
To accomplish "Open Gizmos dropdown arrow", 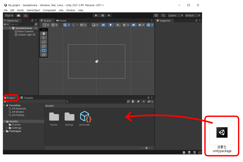I will pos(152,25).
